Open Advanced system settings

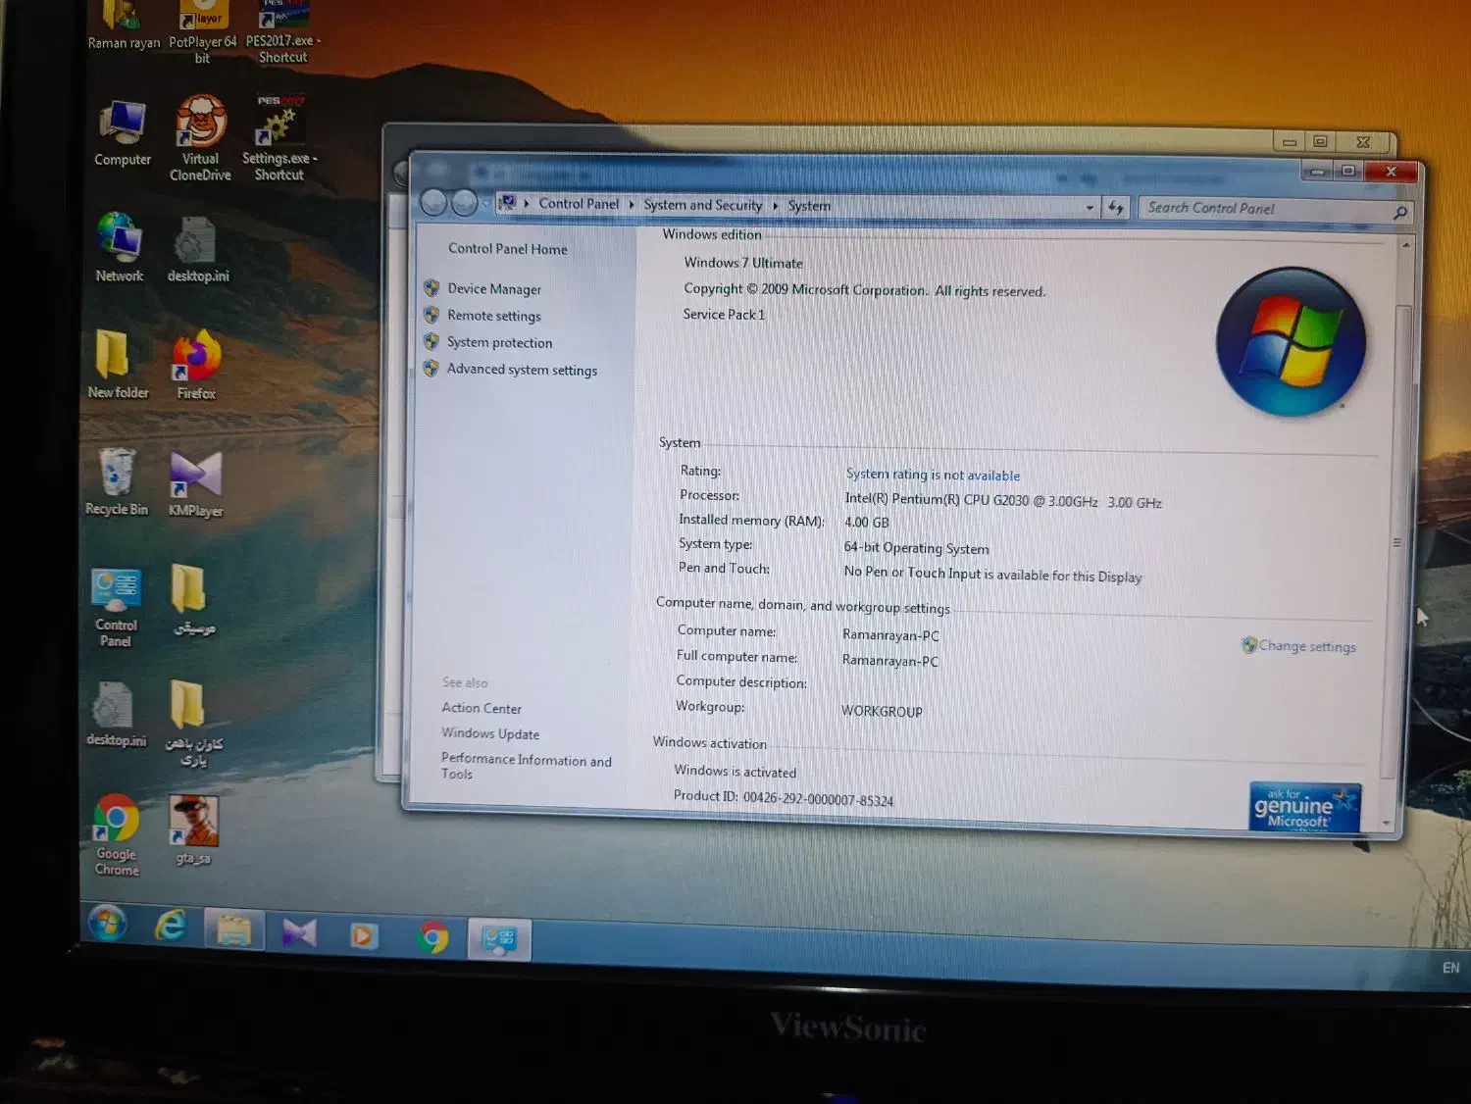[x=522, y=370]
